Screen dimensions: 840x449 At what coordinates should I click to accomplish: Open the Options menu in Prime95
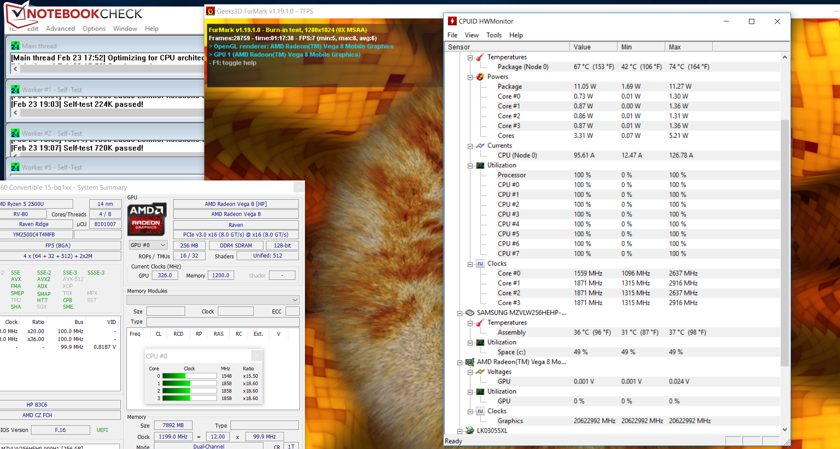point(94,28)
